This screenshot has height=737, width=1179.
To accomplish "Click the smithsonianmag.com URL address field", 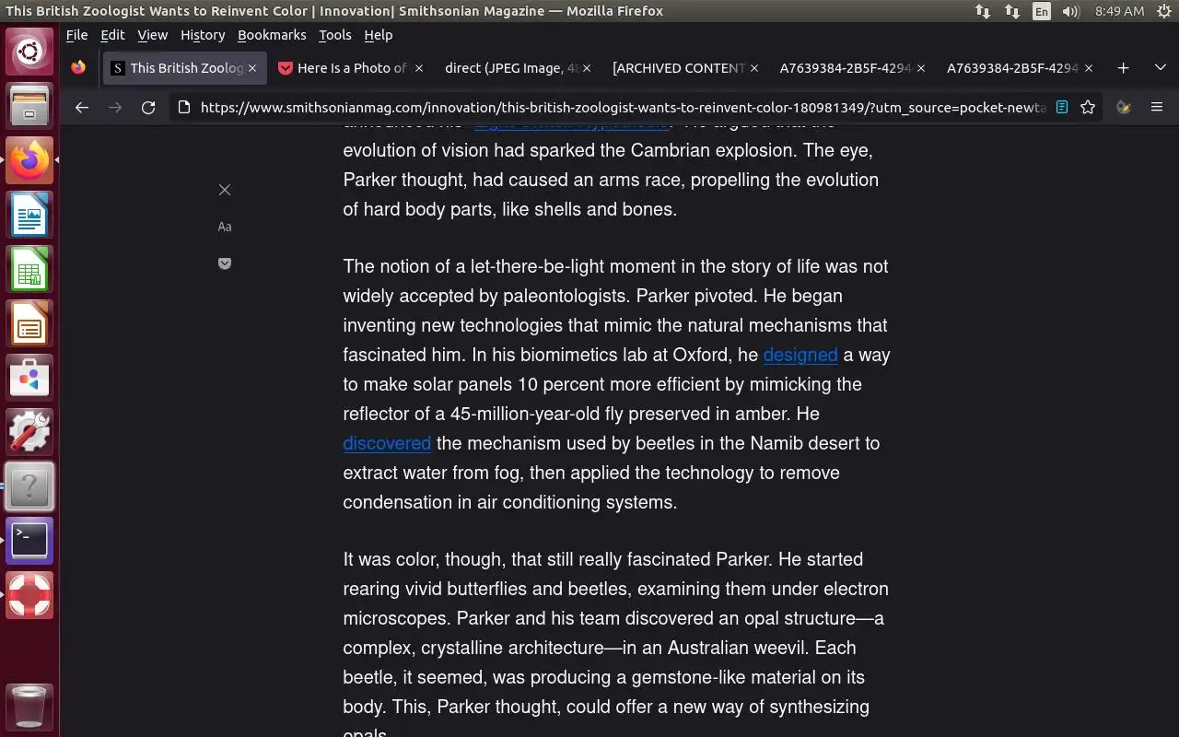I will click(623, 107).
